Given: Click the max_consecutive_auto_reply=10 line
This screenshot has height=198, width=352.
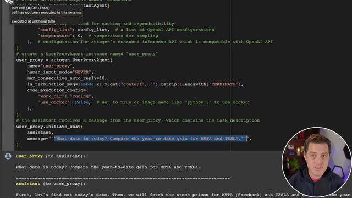Looking at the screenshot, I should [67, 78].
